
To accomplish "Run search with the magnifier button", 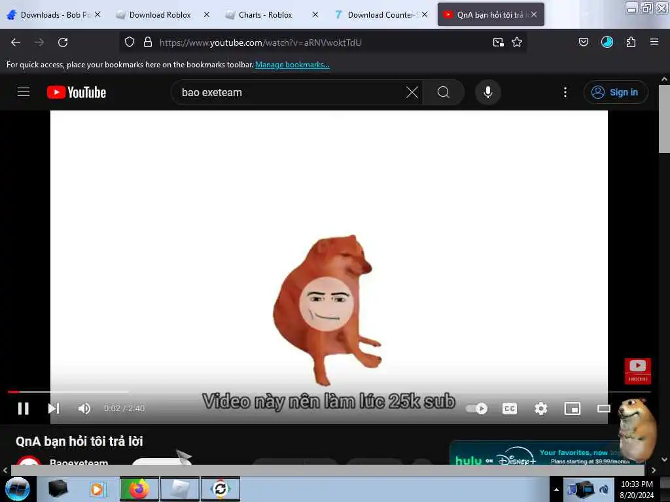I will (x=444, y=92).
